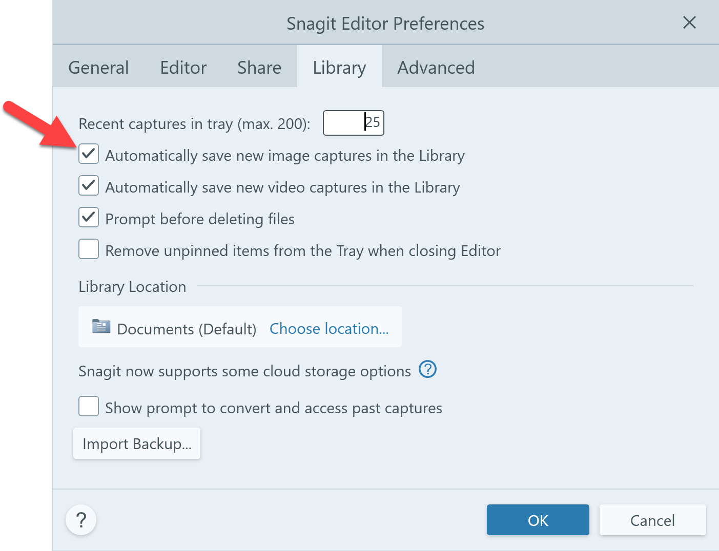
Task: Open help with the question mark button
Action: (x=81, y=520)
